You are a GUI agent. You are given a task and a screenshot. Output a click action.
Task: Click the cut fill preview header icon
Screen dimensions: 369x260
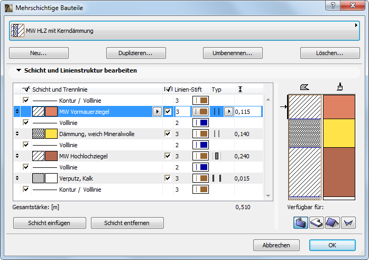click(305, 87)
